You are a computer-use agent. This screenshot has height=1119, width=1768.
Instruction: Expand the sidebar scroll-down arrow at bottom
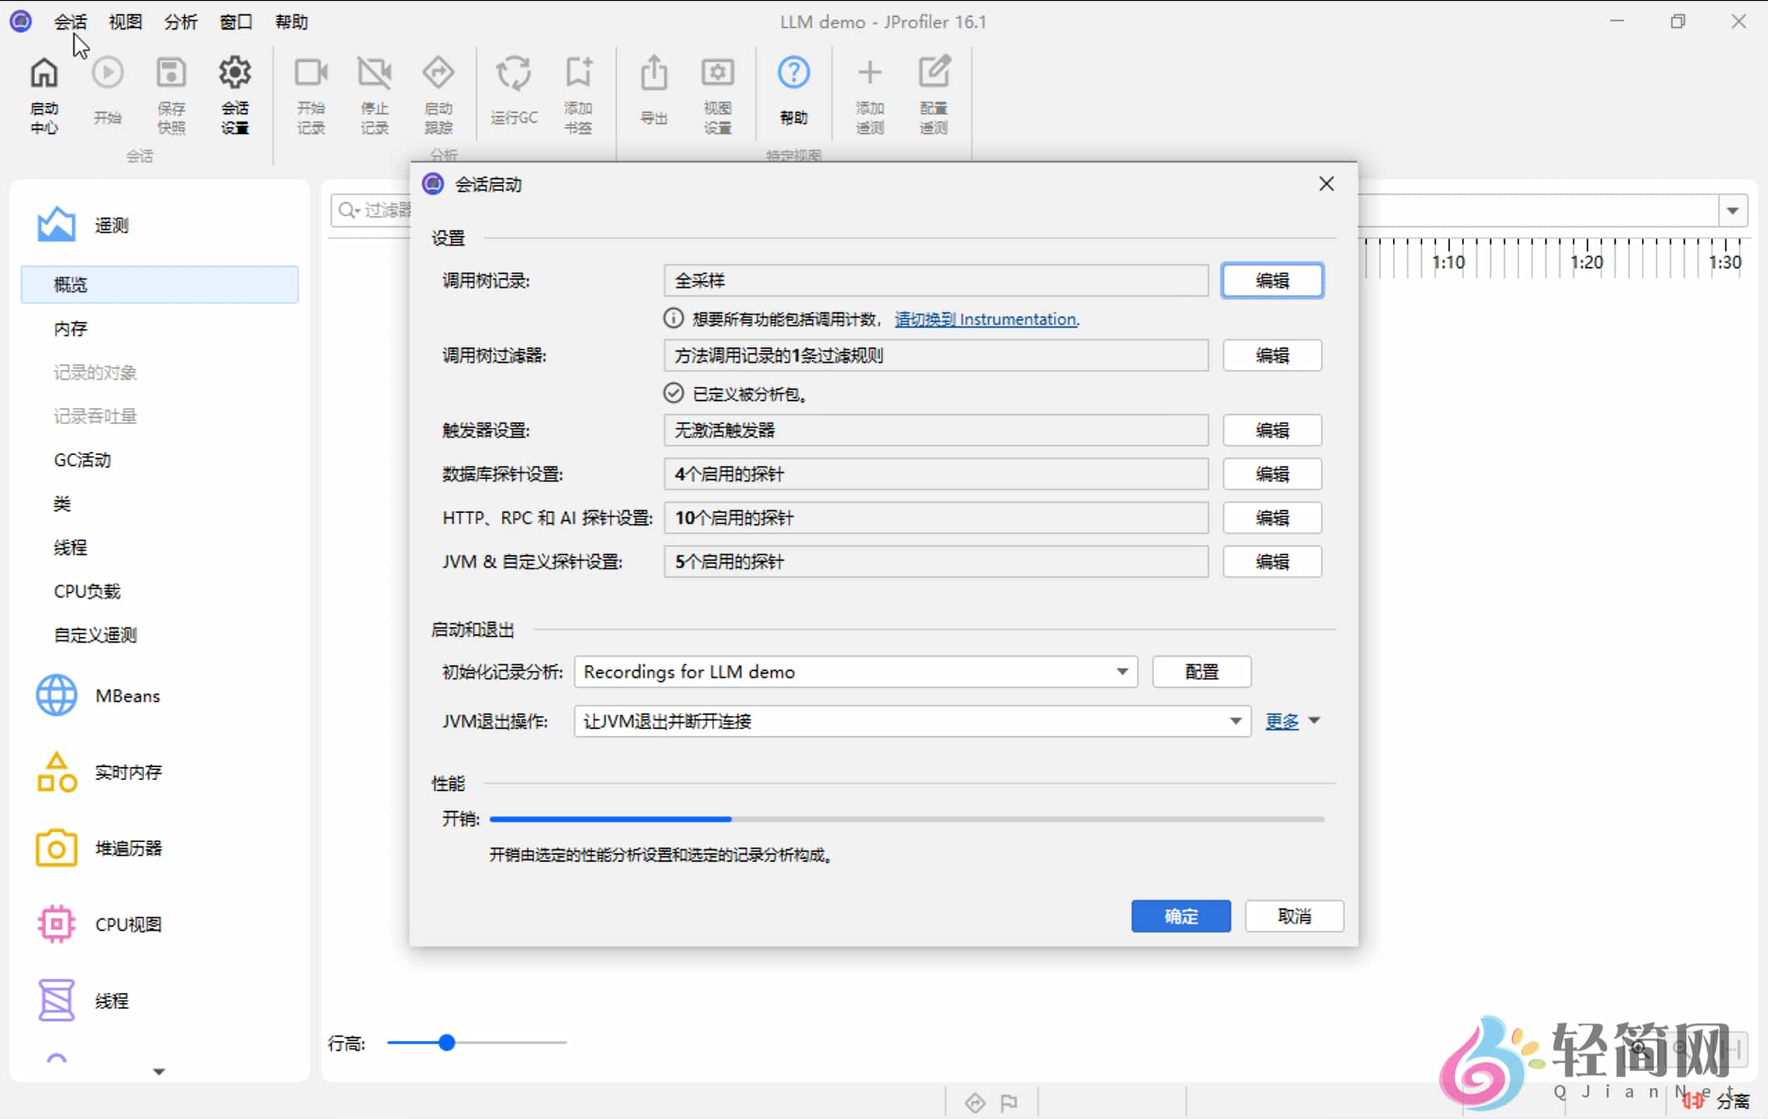point(159,1072)
